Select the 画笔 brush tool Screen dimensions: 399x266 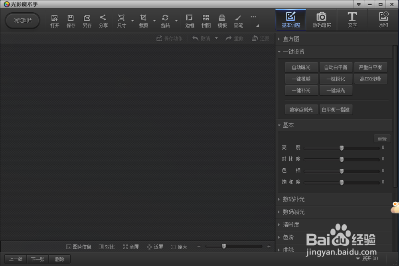[x=238, y=21]
